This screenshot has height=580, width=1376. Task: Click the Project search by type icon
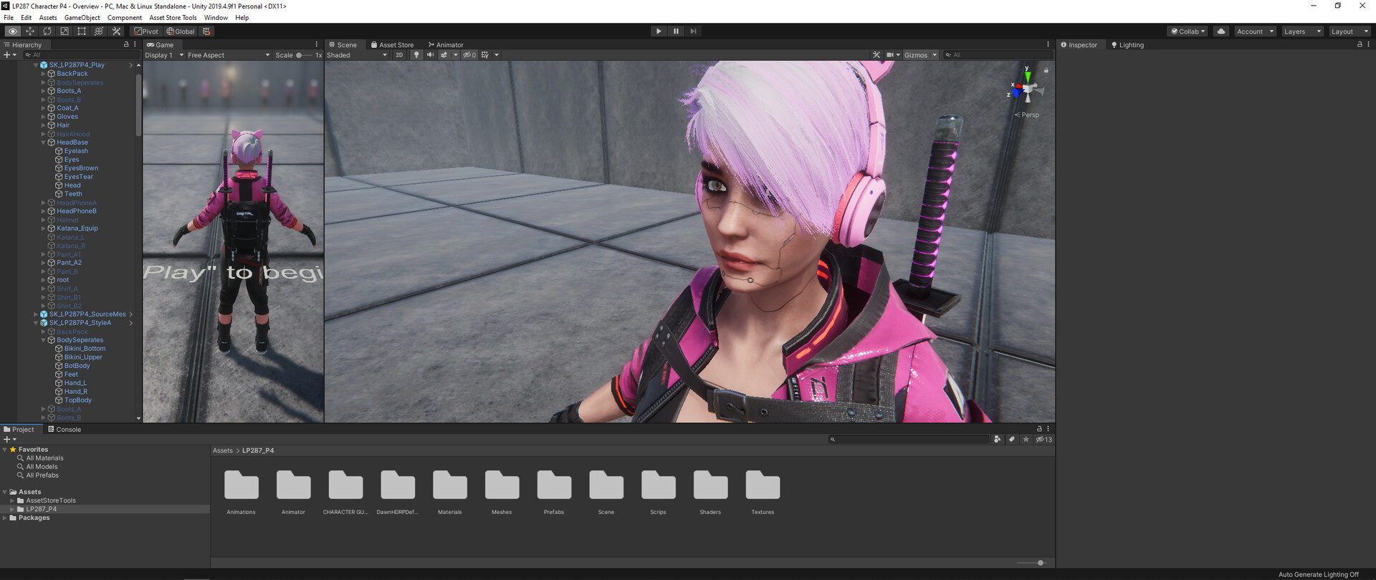tap(998, 440)
